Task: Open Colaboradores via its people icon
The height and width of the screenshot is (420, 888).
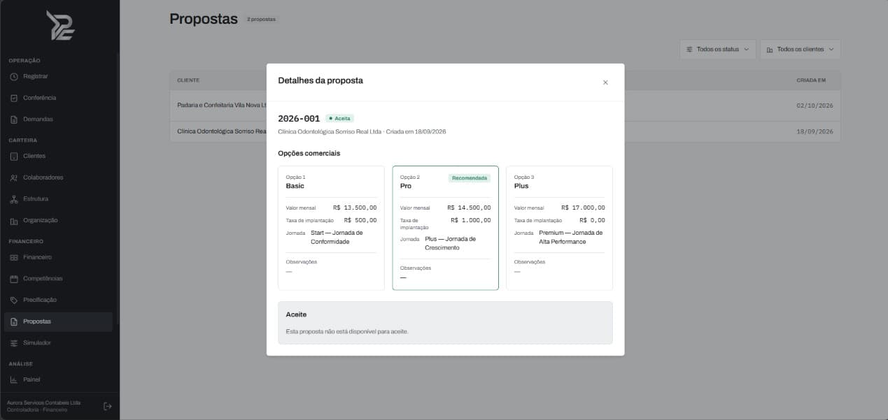Action: (14, 178)
